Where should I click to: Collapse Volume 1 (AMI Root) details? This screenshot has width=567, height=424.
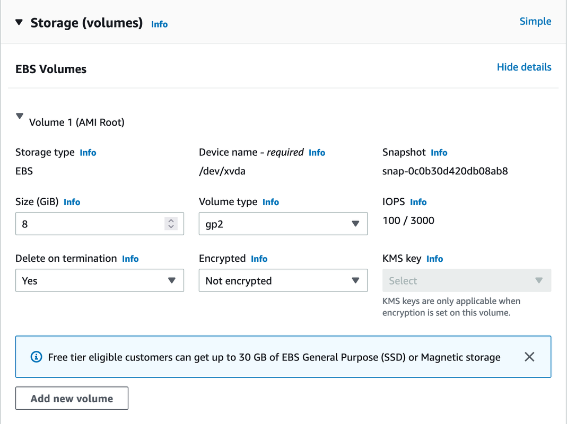(x=20, y=116)
